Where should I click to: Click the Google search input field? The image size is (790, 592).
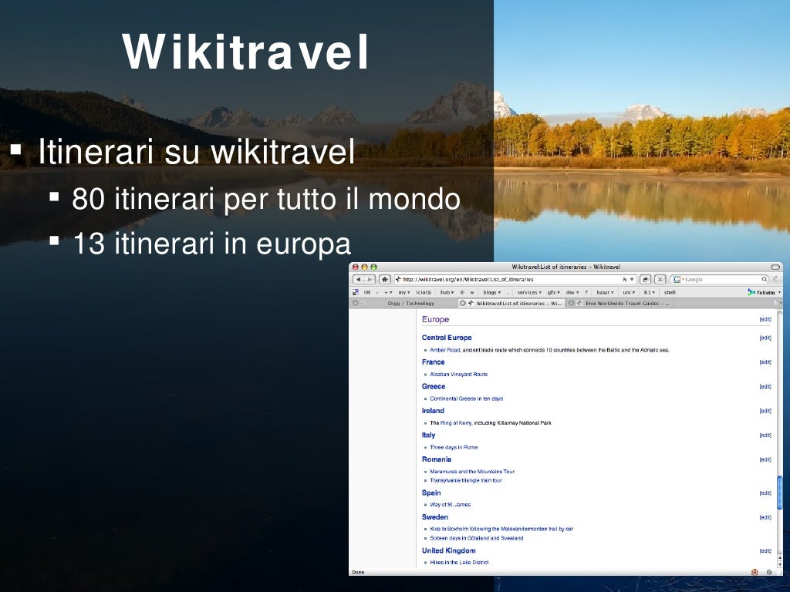click(721, 279)
